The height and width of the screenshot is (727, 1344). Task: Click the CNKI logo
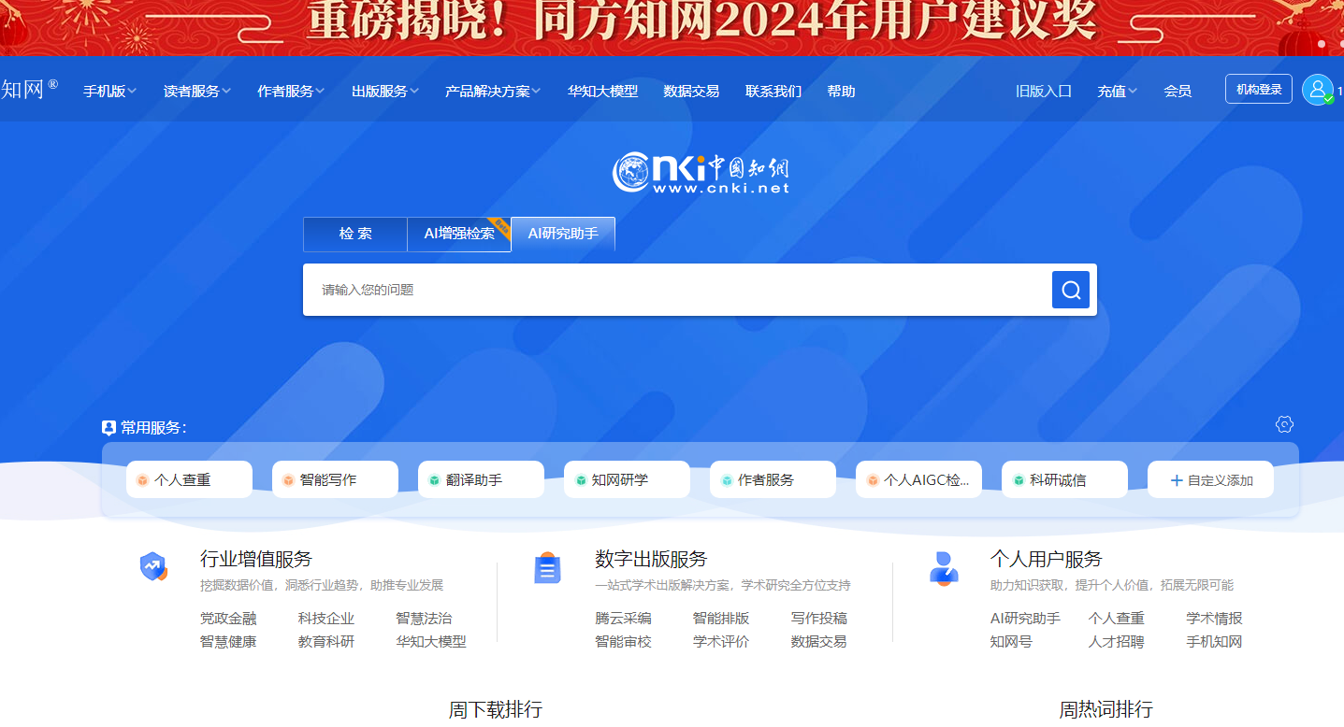tap(701, 173)
